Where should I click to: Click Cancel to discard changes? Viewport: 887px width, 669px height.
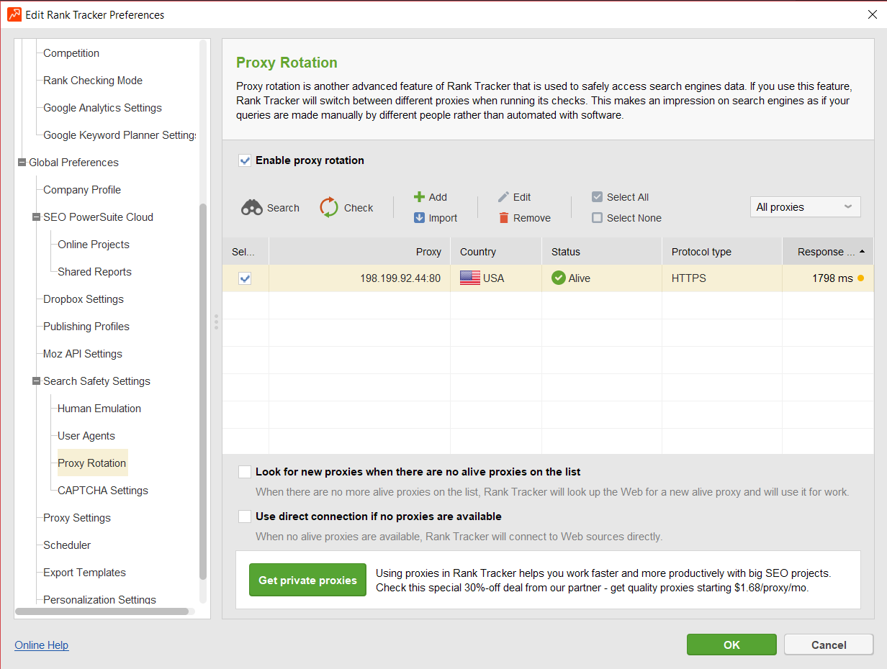(829, 645)
